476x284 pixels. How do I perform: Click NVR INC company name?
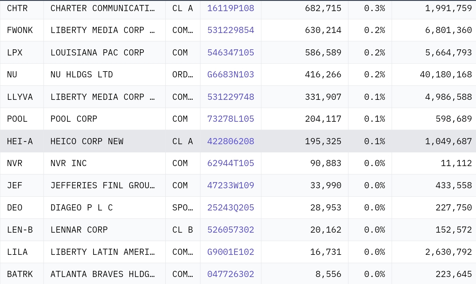click(x=68, y=163)
